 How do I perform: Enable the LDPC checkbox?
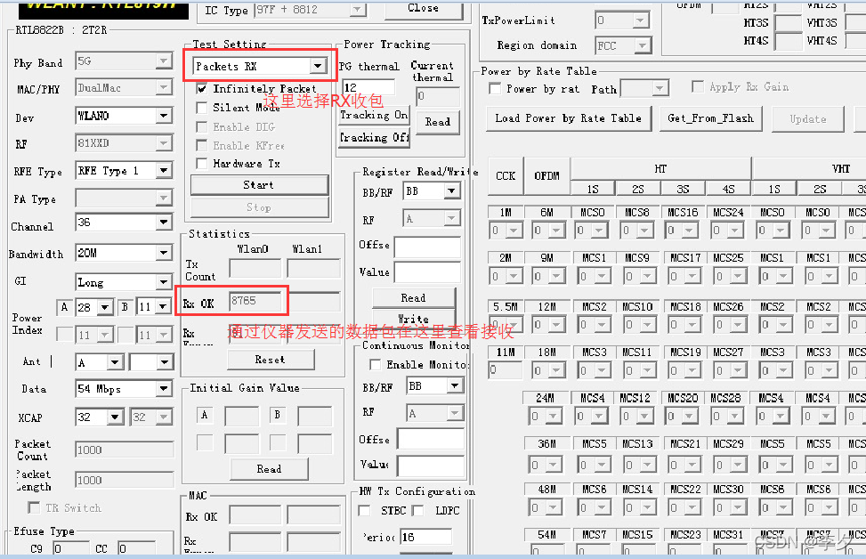click(x=418, y=510)
